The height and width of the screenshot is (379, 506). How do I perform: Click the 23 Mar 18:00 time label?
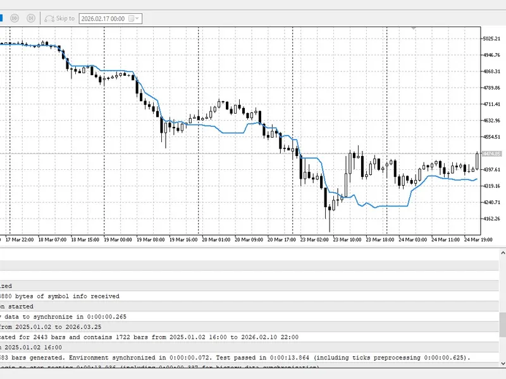pyautogui.click(x=380, y=240)
